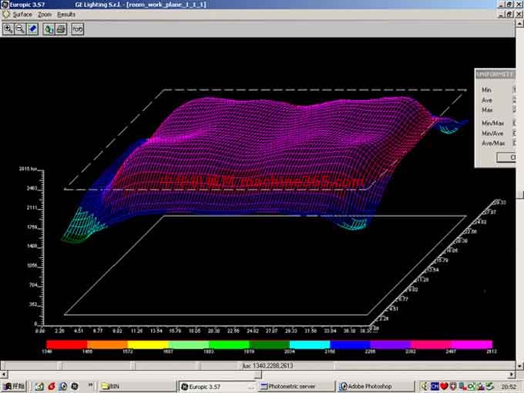Click the horizontal scrollbar thumb
524x393 pixels.
click(257, 375)
